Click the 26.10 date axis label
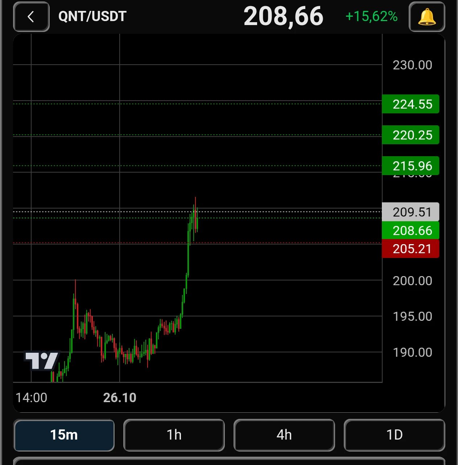Screen dimensions: 458x465 pyautogui.click(x=120, y=398)
